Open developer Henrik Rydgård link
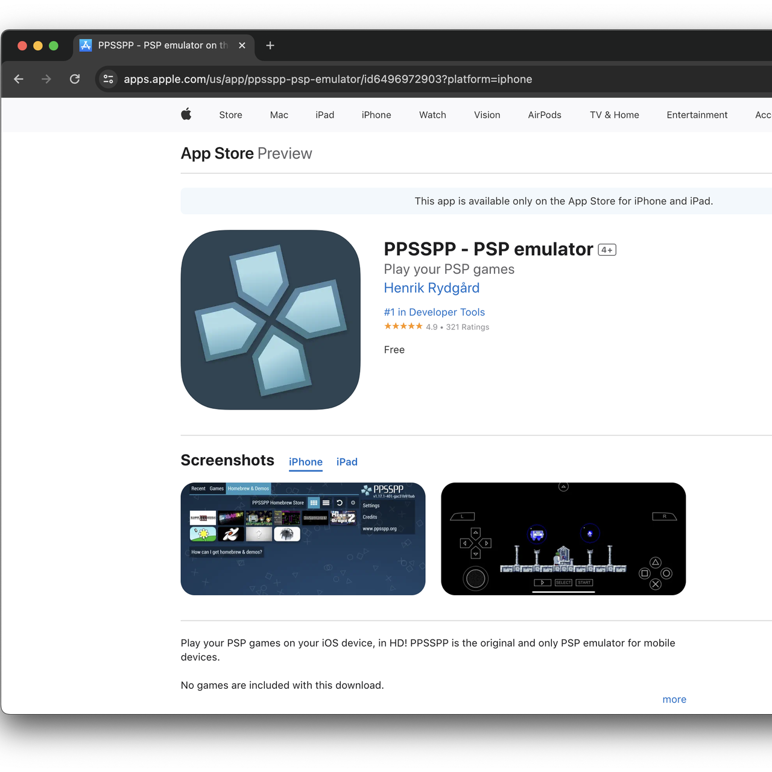Screen dimensions: 772x772 coord(432,288)
